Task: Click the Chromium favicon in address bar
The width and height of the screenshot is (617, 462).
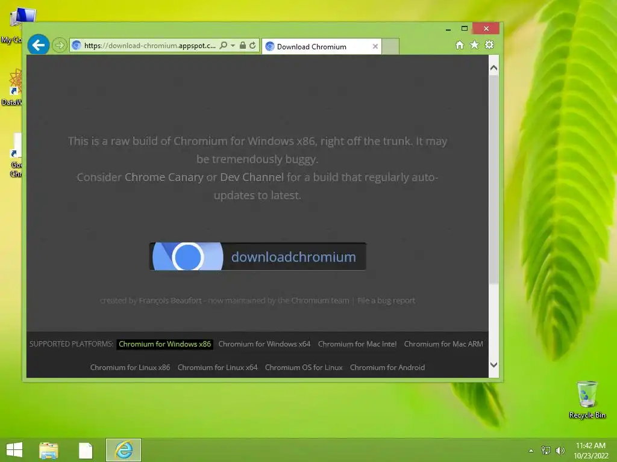Action: (x=77, y=46)
